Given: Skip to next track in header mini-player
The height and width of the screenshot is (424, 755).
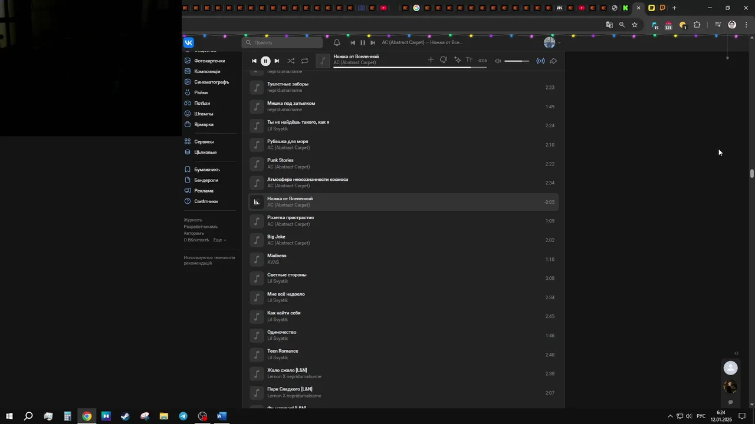Looking at the screenshot, I should click(373, 42).
